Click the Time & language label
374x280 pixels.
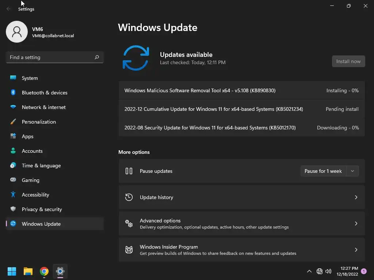point(41,166)
